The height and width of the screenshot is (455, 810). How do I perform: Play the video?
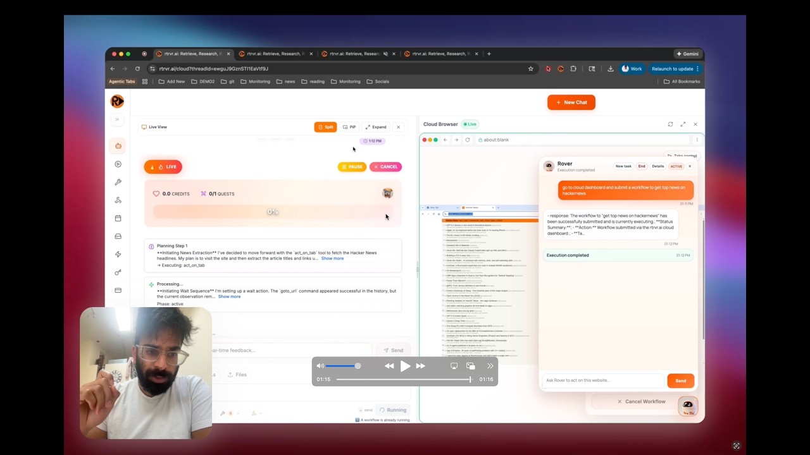pos(405,366)
